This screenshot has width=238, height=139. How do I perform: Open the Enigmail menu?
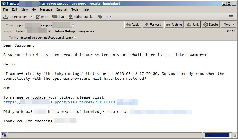(62, 9)
